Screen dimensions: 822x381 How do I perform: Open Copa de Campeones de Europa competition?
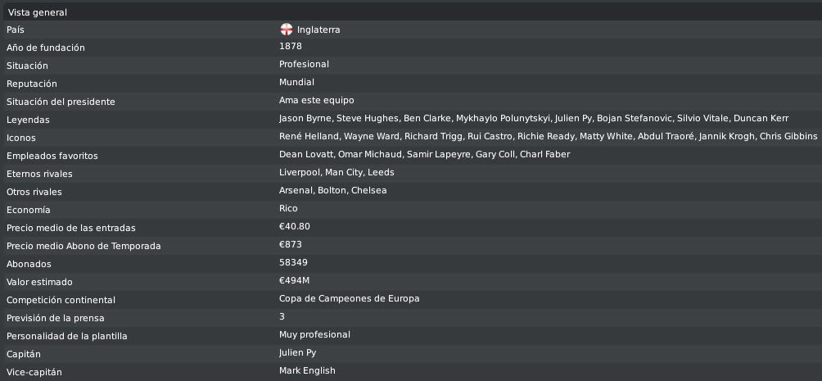tap(349, 298)
